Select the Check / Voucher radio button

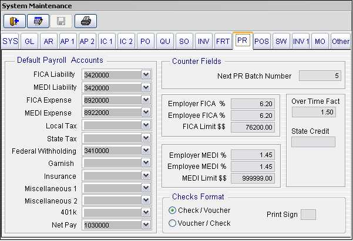click(172, 211)
